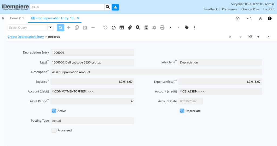Toggle the Processed checkbox

[54, 130]
